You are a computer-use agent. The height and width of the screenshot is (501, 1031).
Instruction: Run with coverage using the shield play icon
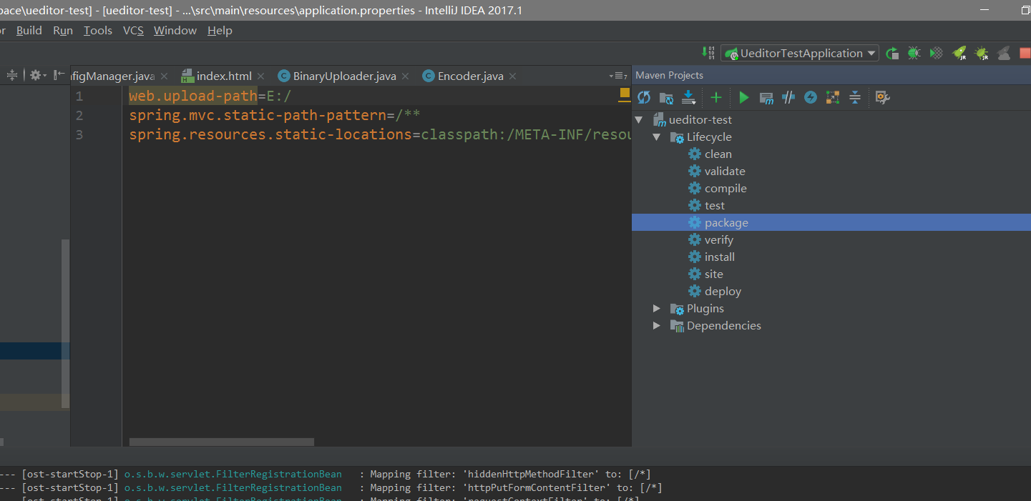pyautogui.click(x=936, y=53)
